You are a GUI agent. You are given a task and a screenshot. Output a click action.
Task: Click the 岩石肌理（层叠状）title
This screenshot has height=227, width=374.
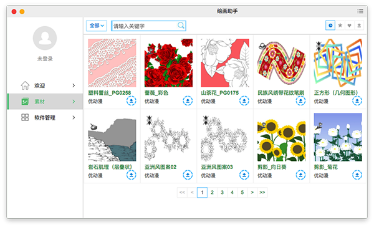coord(110,167)
